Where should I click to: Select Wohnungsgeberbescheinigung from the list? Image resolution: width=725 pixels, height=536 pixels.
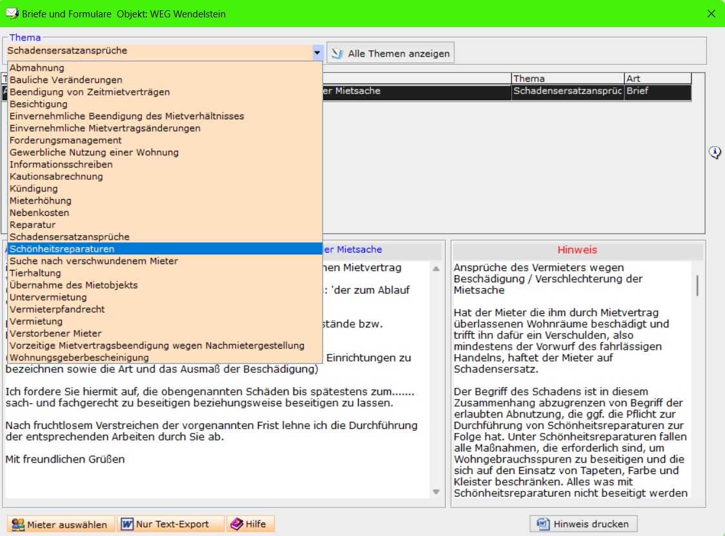click(165, 358)
